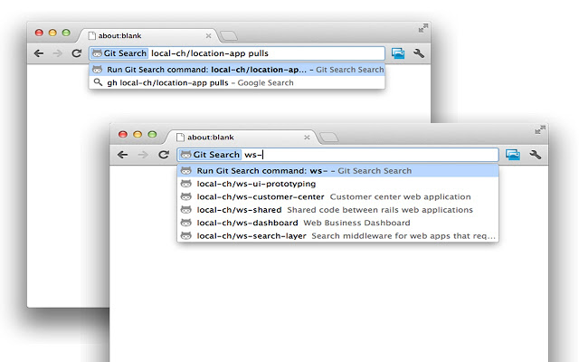
Task: Click the Back arrow in the front window
Action: coord(123,155)
